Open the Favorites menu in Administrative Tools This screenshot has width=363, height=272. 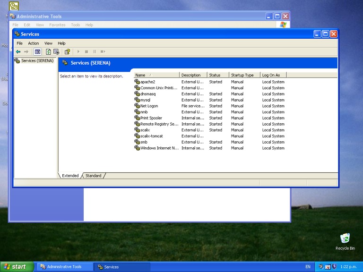[57, 25]
